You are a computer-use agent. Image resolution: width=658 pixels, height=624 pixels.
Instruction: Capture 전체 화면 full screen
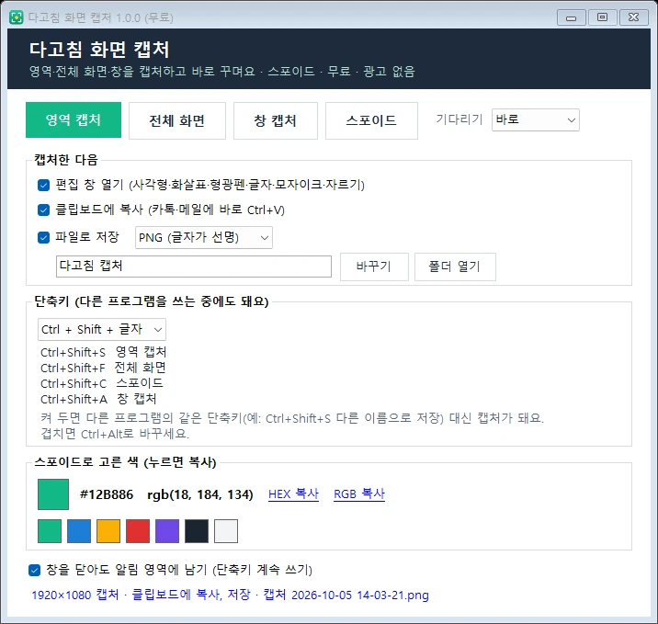(x=177, y=121)
